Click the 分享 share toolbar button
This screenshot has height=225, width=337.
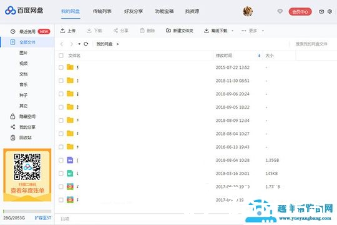click(x=121, y=31)
